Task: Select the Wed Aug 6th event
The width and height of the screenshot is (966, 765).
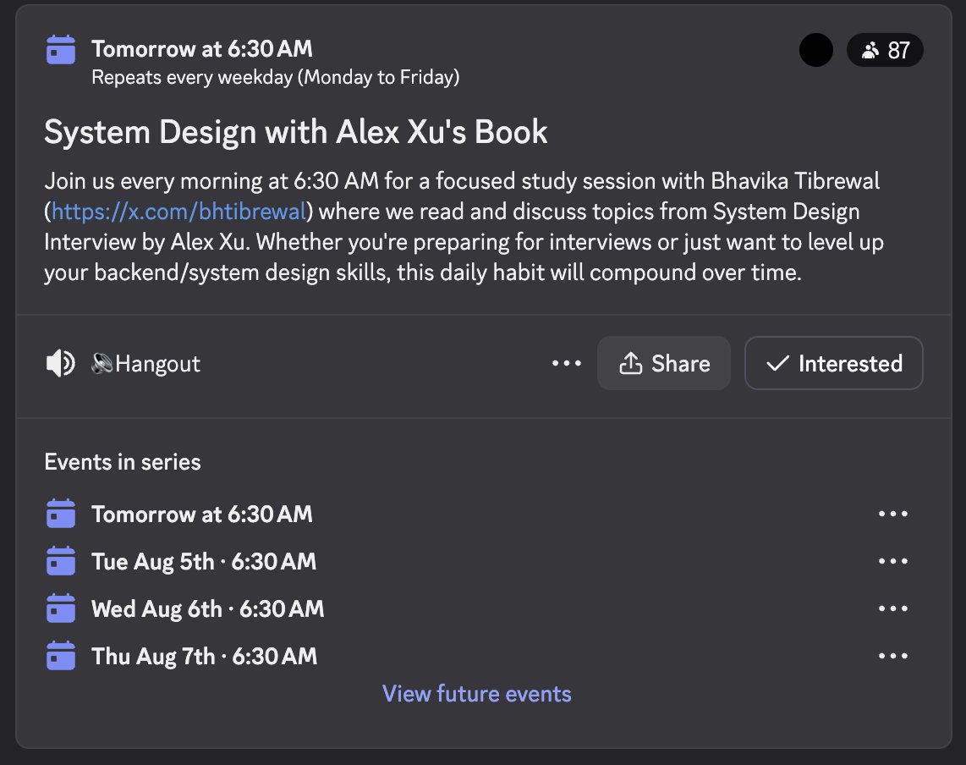Action: point(207,609)
